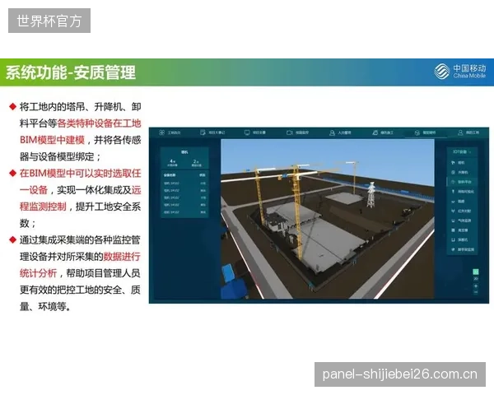This screenshot has width=494, height=395.
Task: Zoom out with the minus button
Action: [476, 293]
